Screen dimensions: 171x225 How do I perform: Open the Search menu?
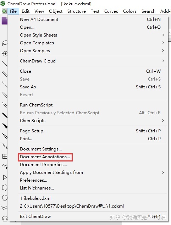tap(149, 11)
